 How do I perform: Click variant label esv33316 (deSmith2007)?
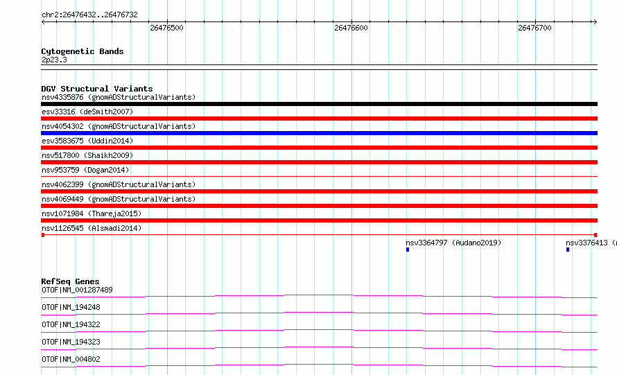point(87,112)
